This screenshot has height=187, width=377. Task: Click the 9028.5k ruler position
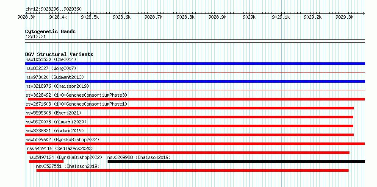(x=90, y=17)
